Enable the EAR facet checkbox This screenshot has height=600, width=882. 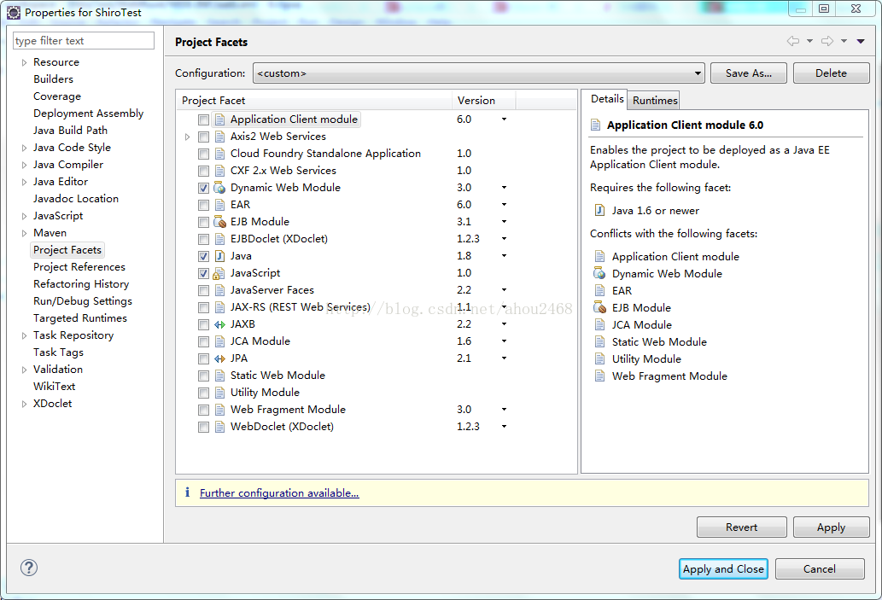[x=203, y=204]
